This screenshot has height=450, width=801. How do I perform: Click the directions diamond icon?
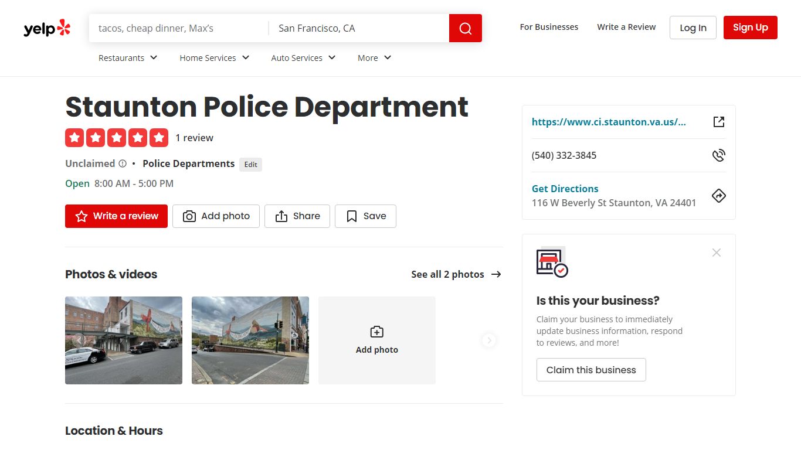(719, 196)
